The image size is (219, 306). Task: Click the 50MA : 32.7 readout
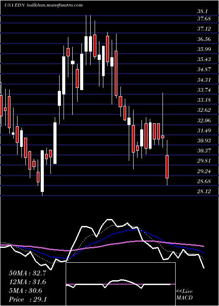pyautogui.click(x=28, y=273)
